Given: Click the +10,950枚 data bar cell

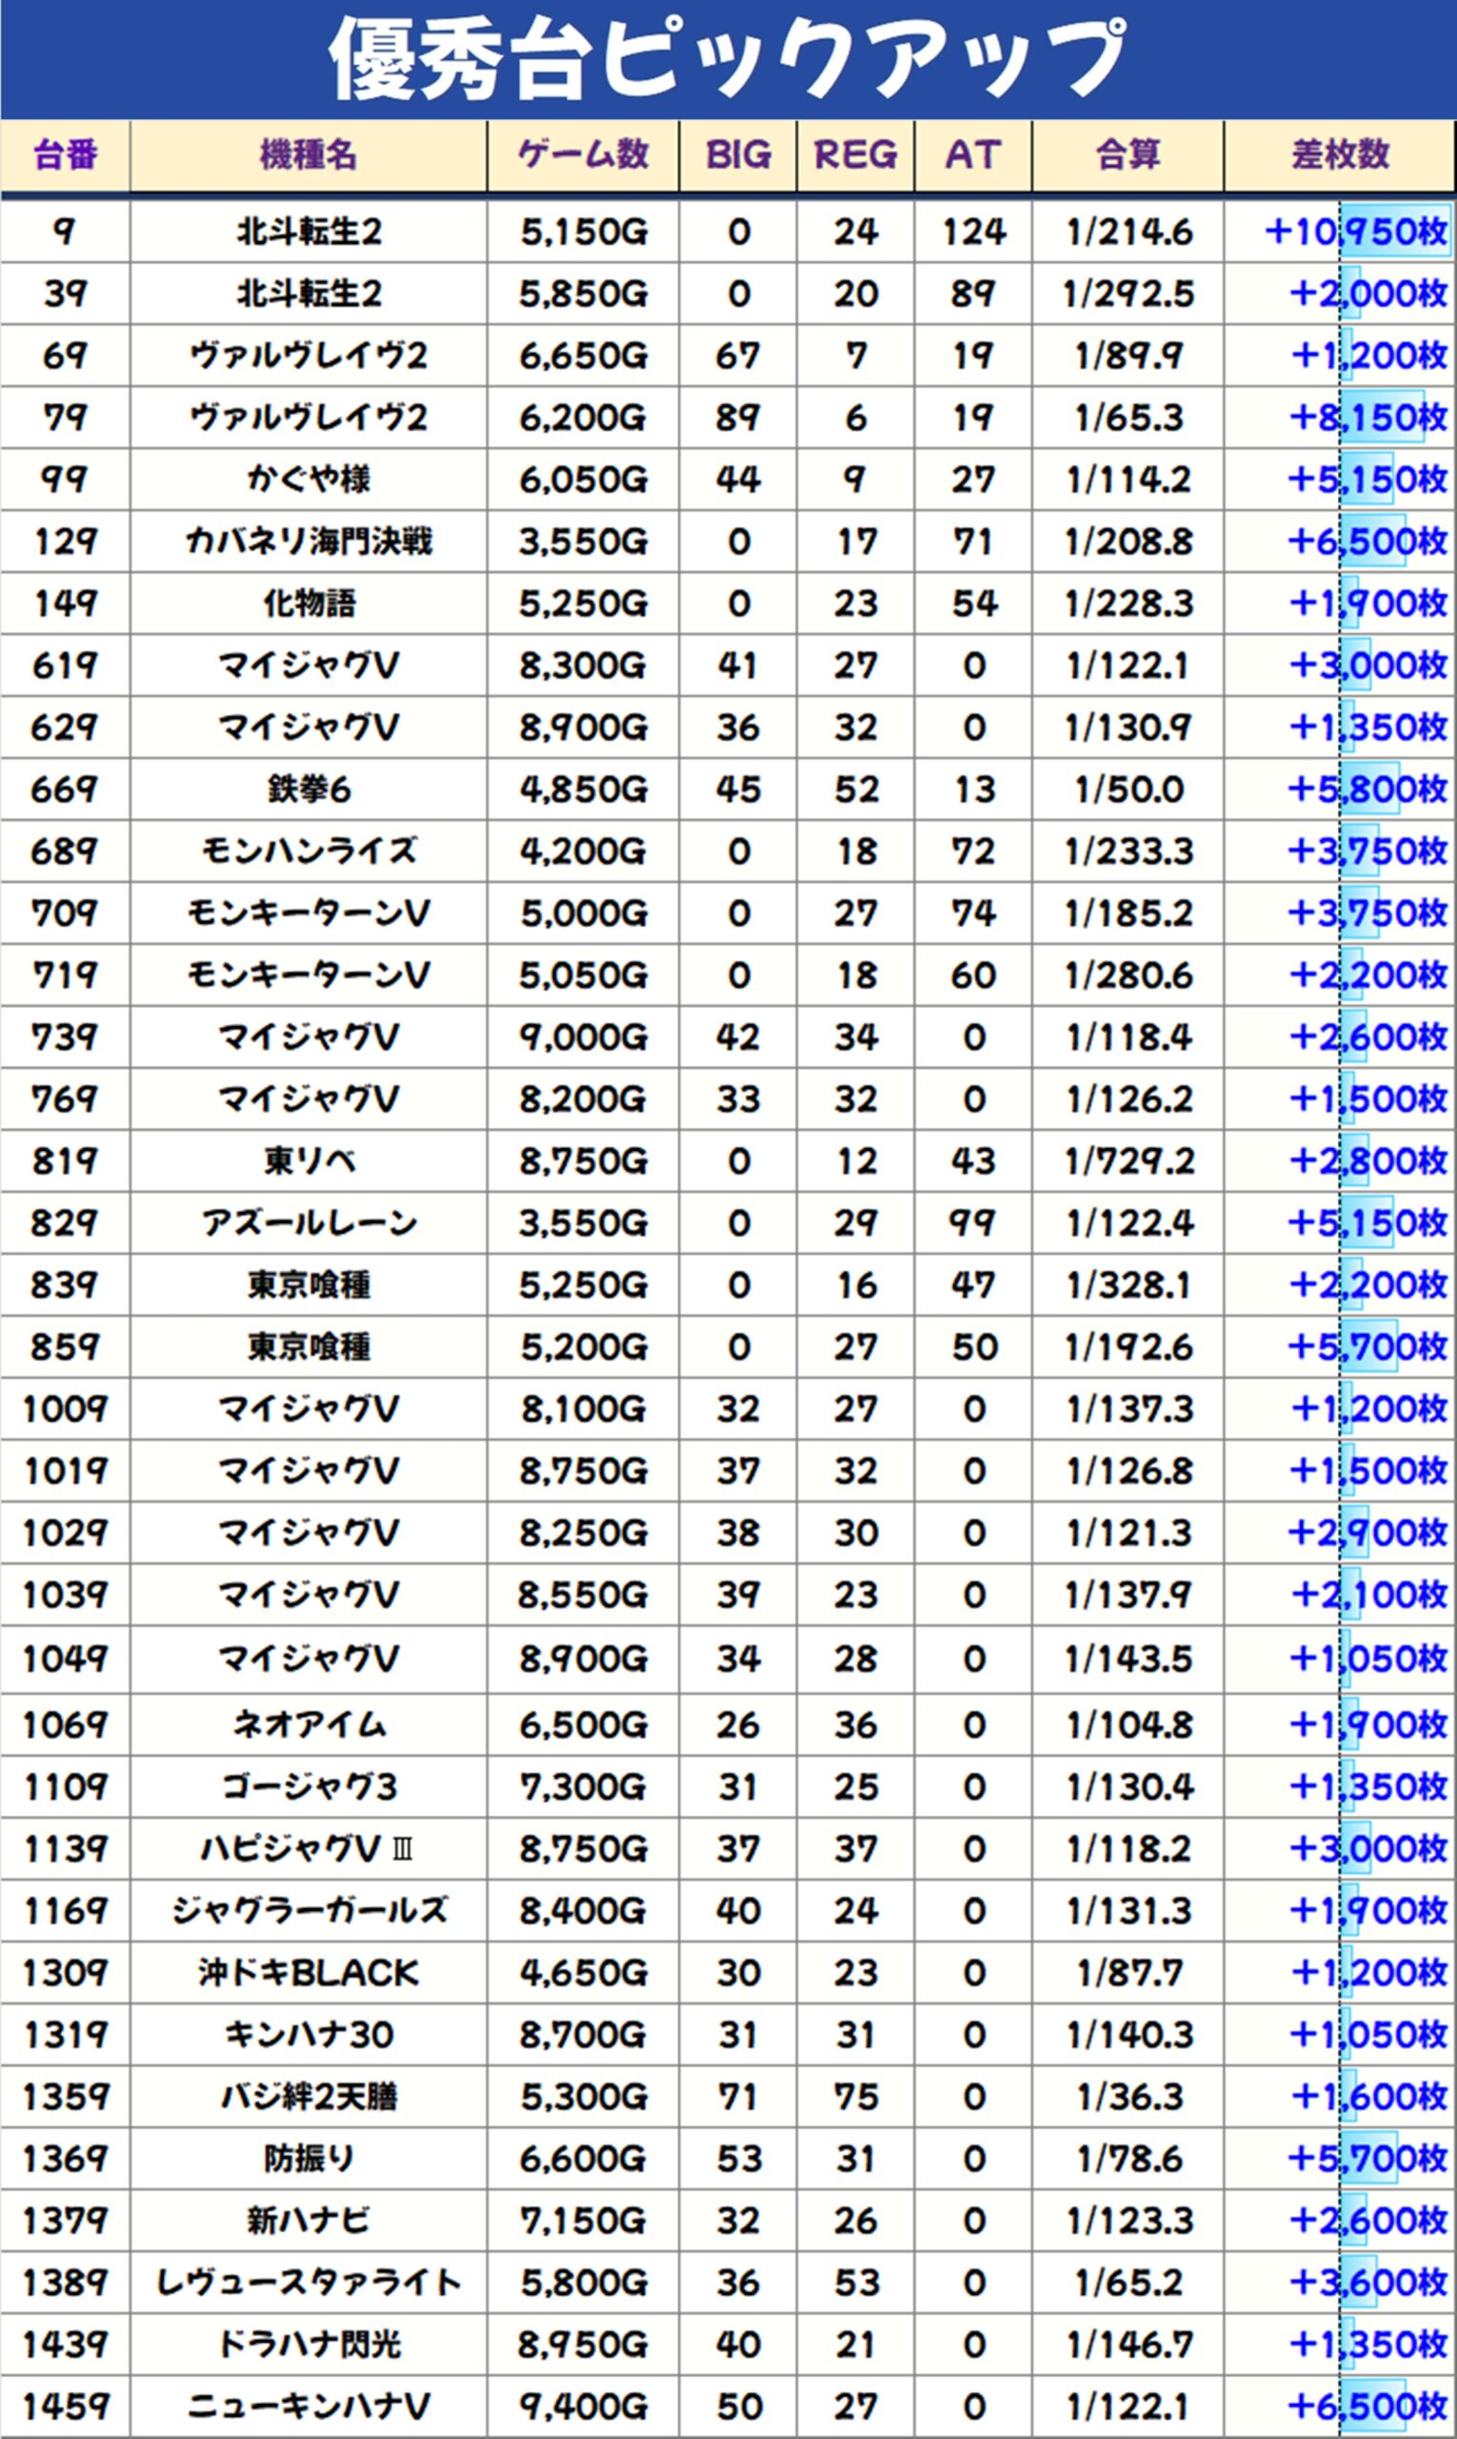Looking at the screenshot, I should [1355, 232].
